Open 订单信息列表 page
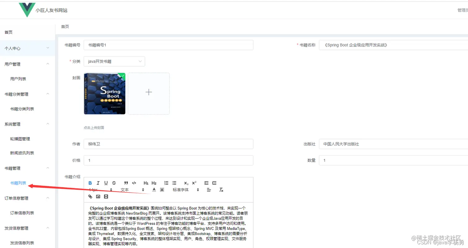468x248 pixels. pos(22,213)
